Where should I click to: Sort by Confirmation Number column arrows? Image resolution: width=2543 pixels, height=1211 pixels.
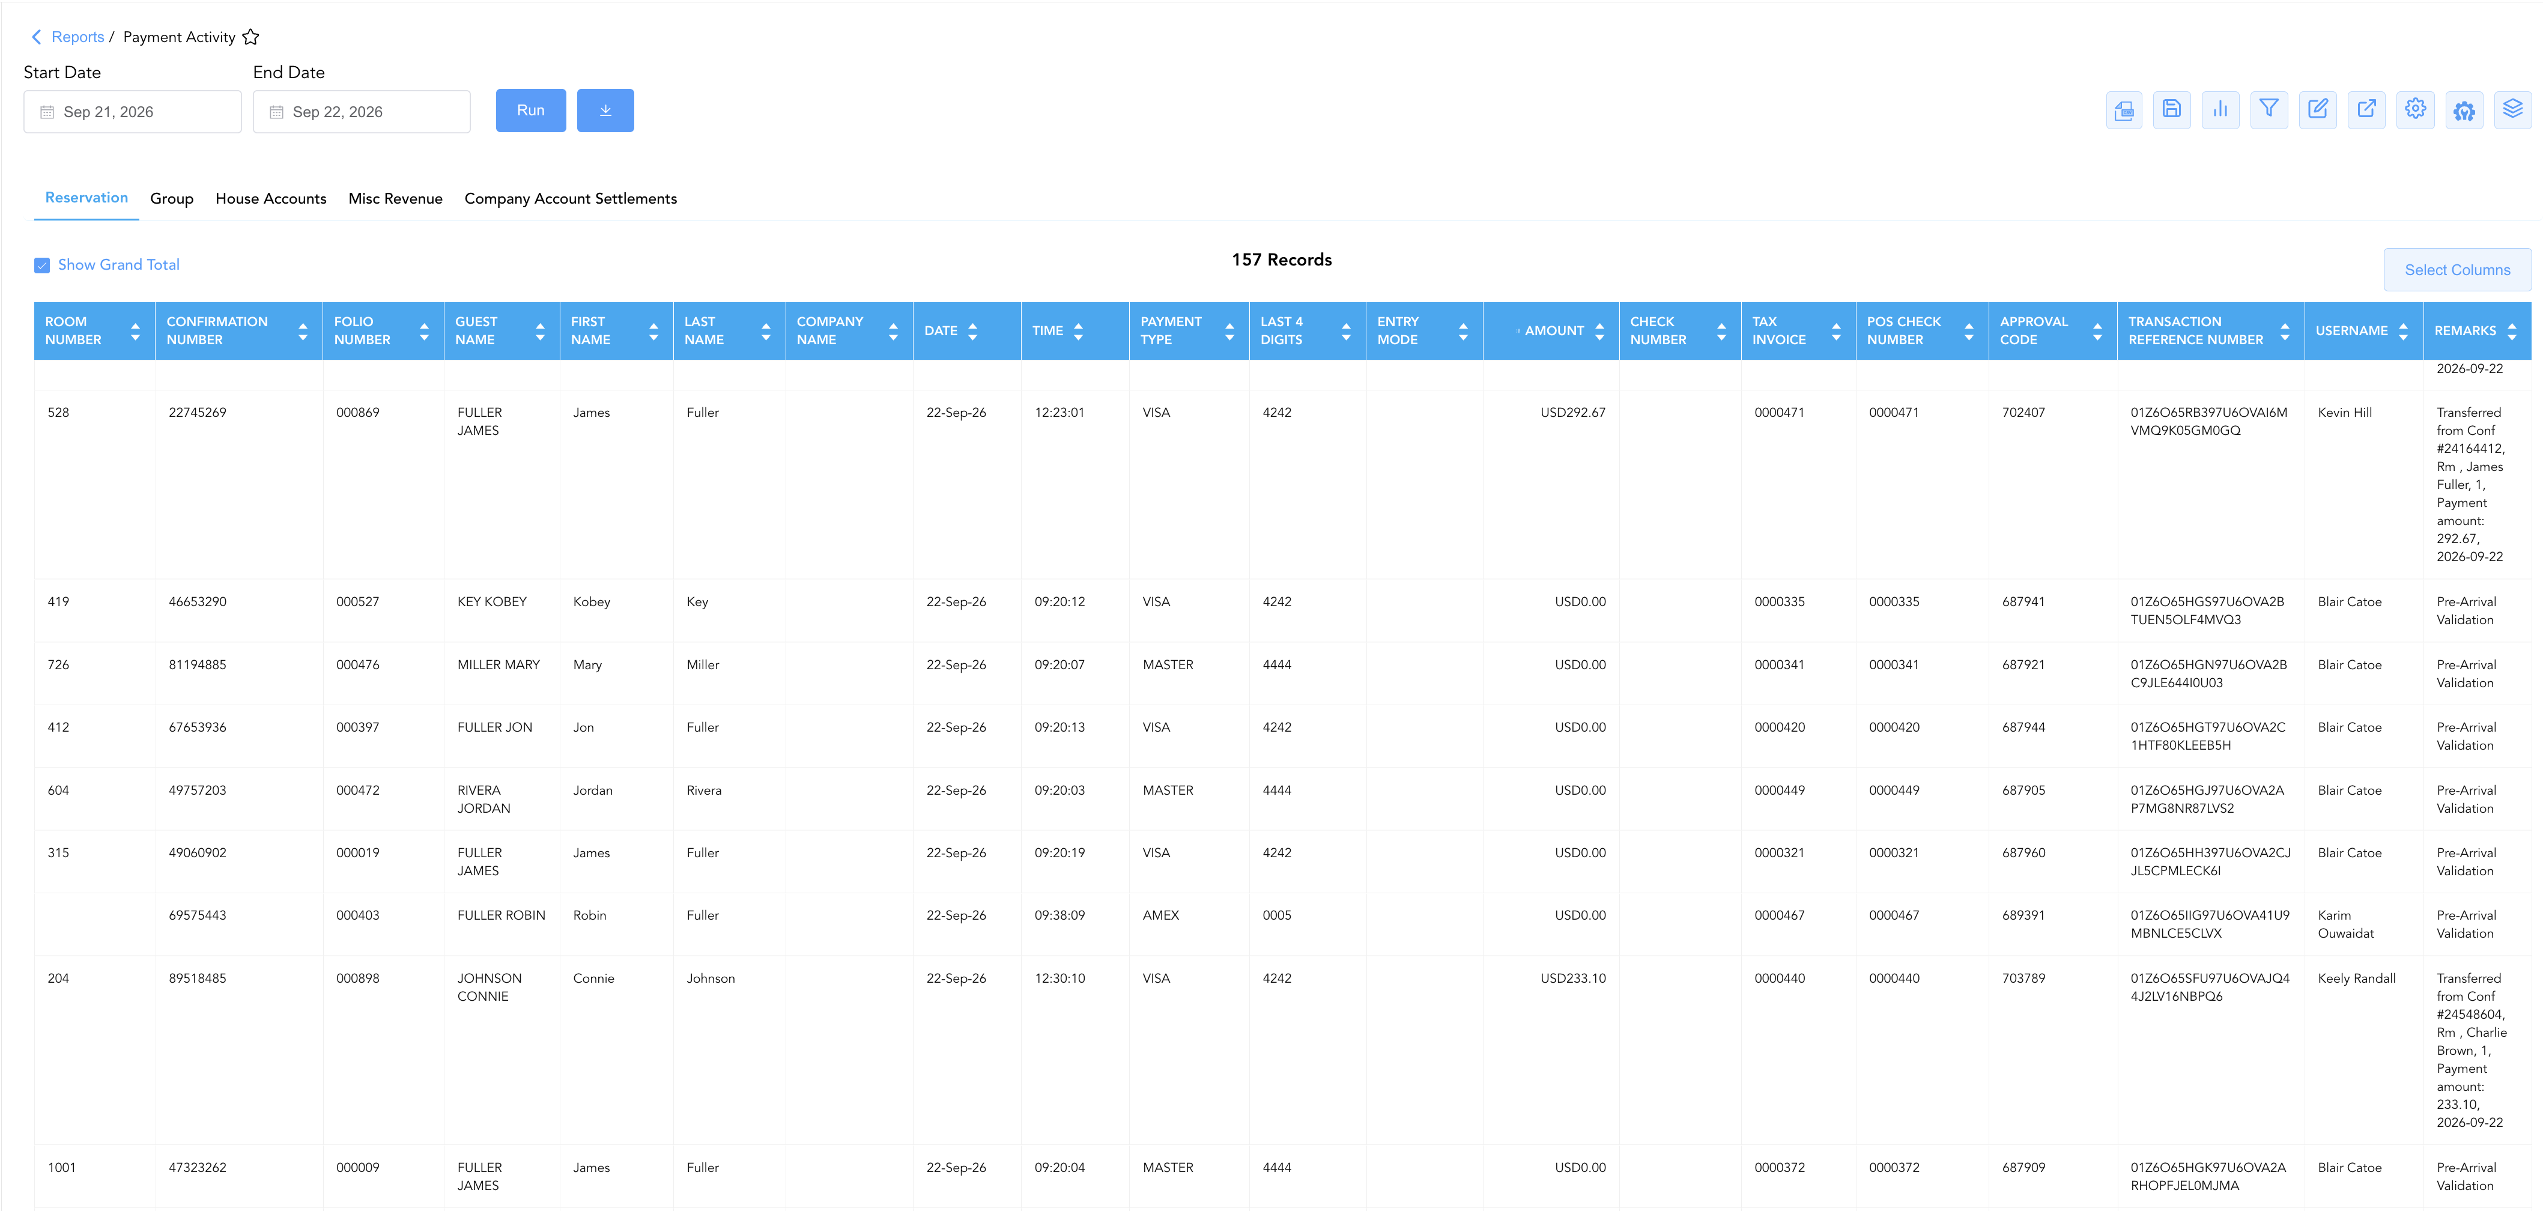(303, 330)
